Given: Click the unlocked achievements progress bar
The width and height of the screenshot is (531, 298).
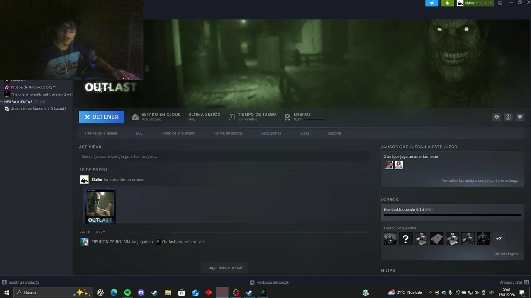Looking at the screenshot, I should [453, 215].
